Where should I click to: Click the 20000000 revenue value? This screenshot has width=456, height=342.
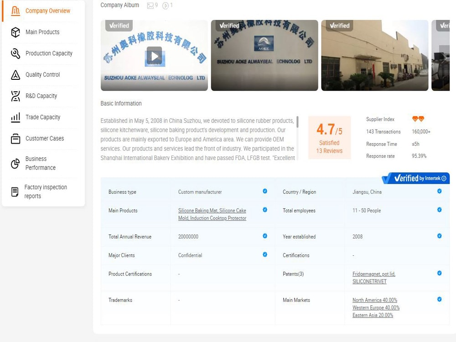(x=188, y=237)
